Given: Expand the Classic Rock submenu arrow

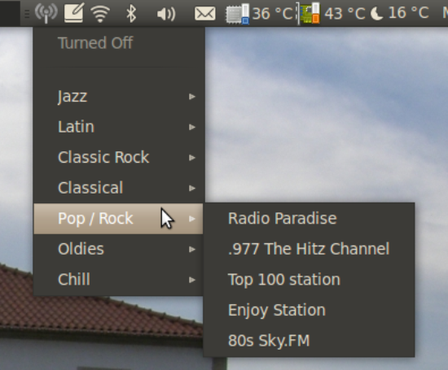Looking at the screenshot, I should [192, 158].
